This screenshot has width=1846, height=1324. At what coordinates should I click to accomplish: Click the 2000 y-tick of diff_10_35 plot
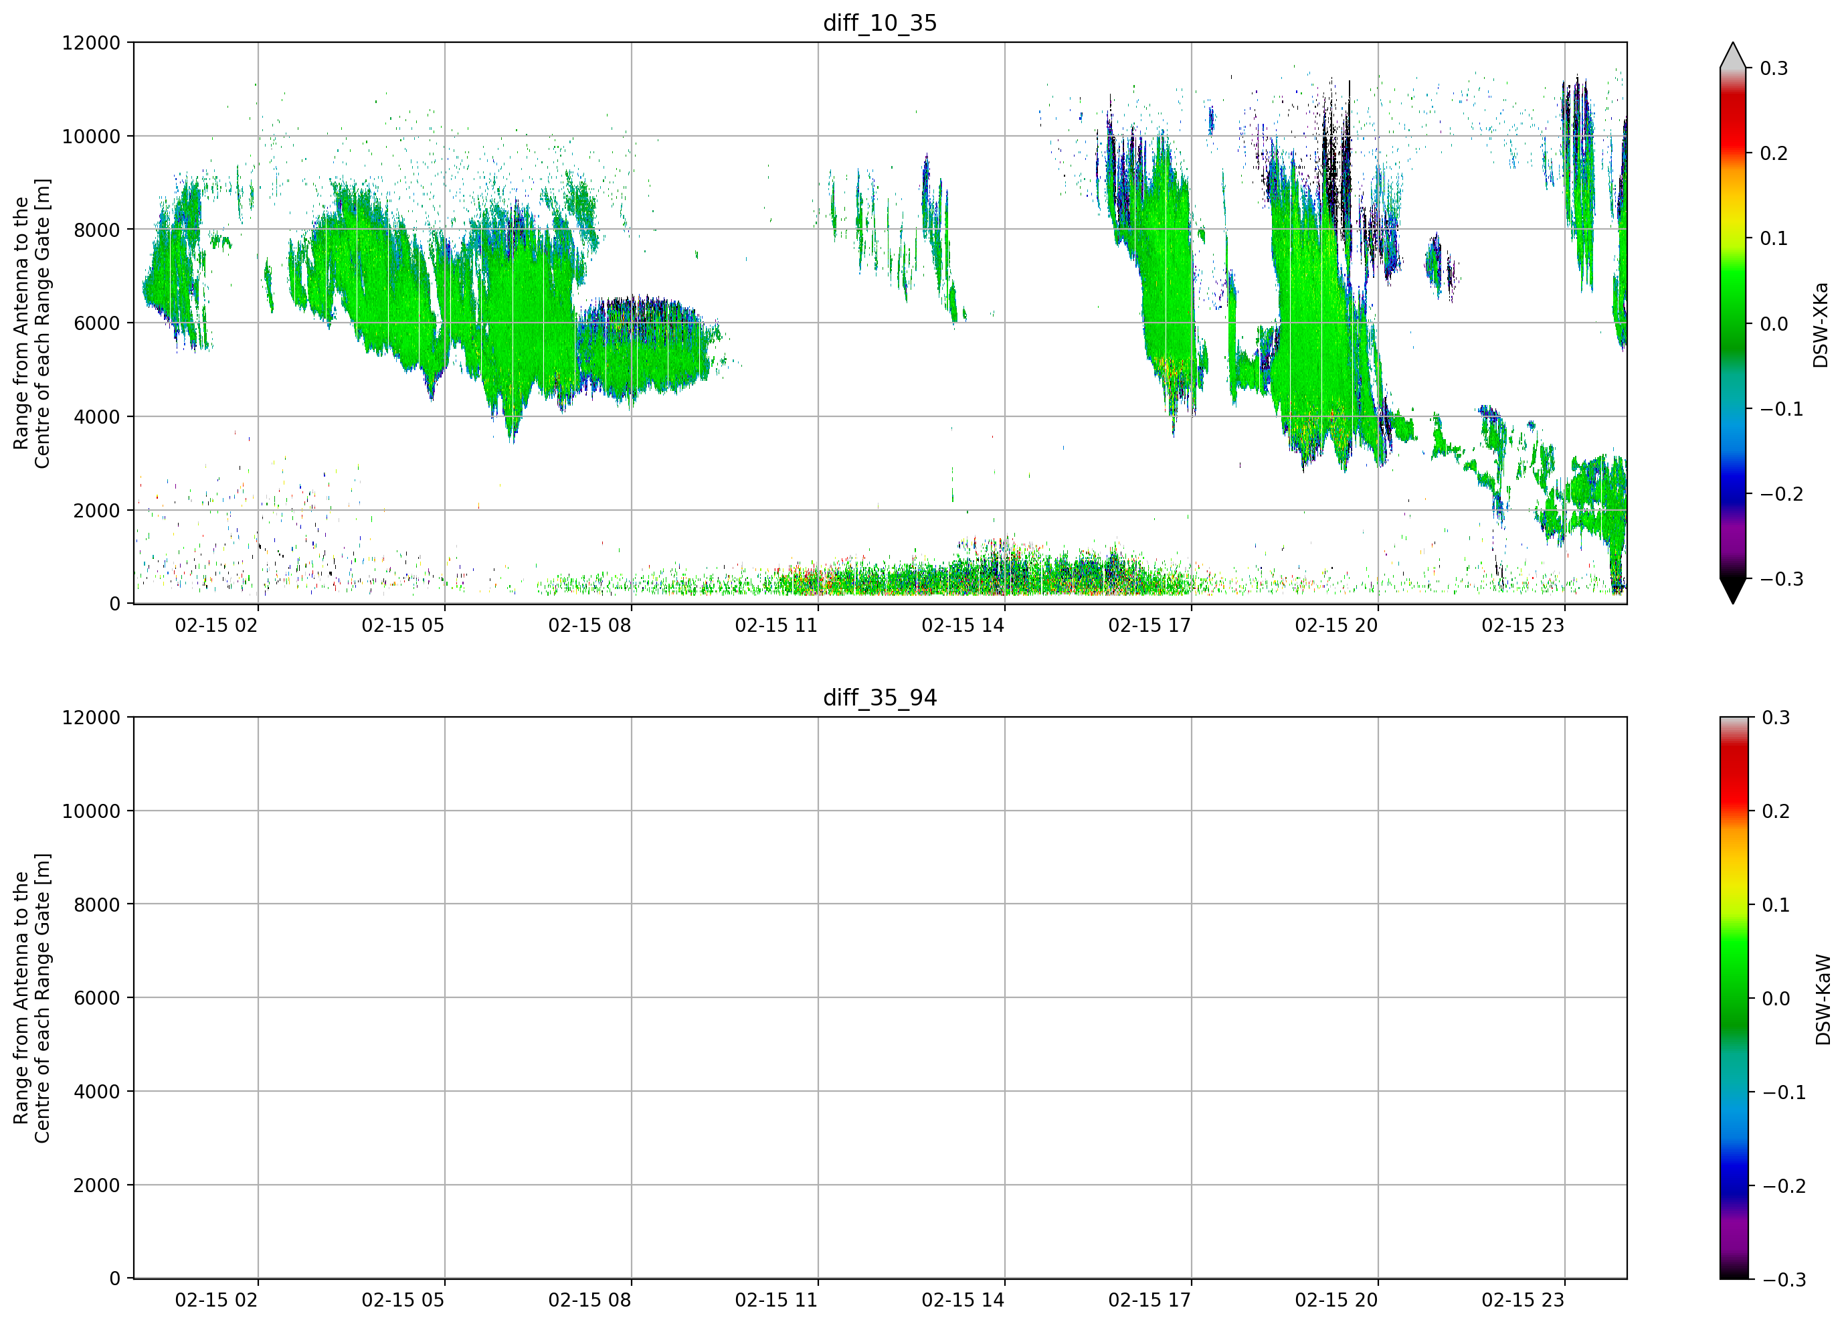[x=97, y=511]
